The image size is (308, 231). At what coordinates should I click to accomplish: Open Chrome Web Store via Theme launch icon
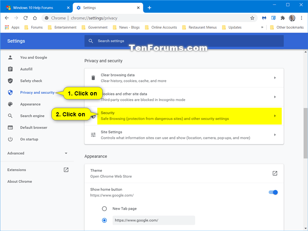(275, 173)
